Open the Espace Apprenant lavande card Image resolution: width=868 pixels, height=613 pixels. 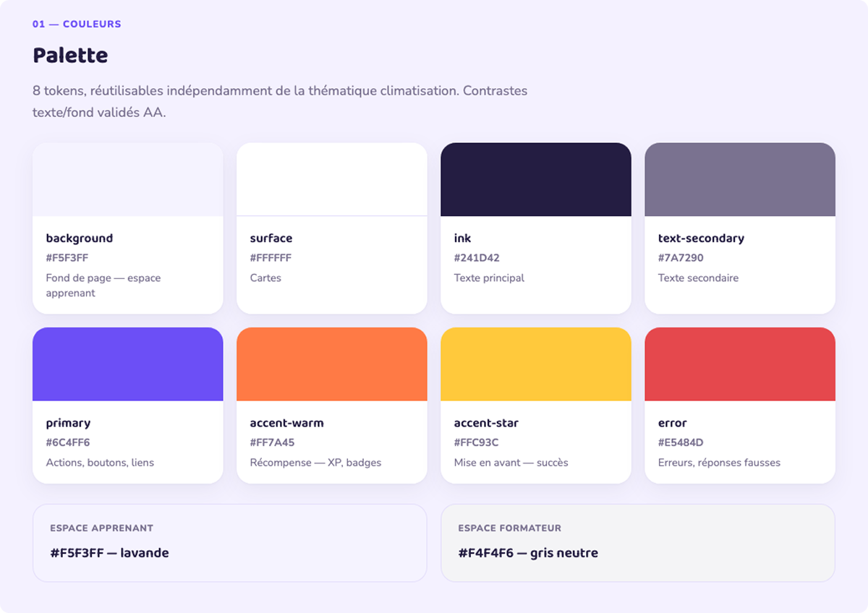[x=230, y=543]
